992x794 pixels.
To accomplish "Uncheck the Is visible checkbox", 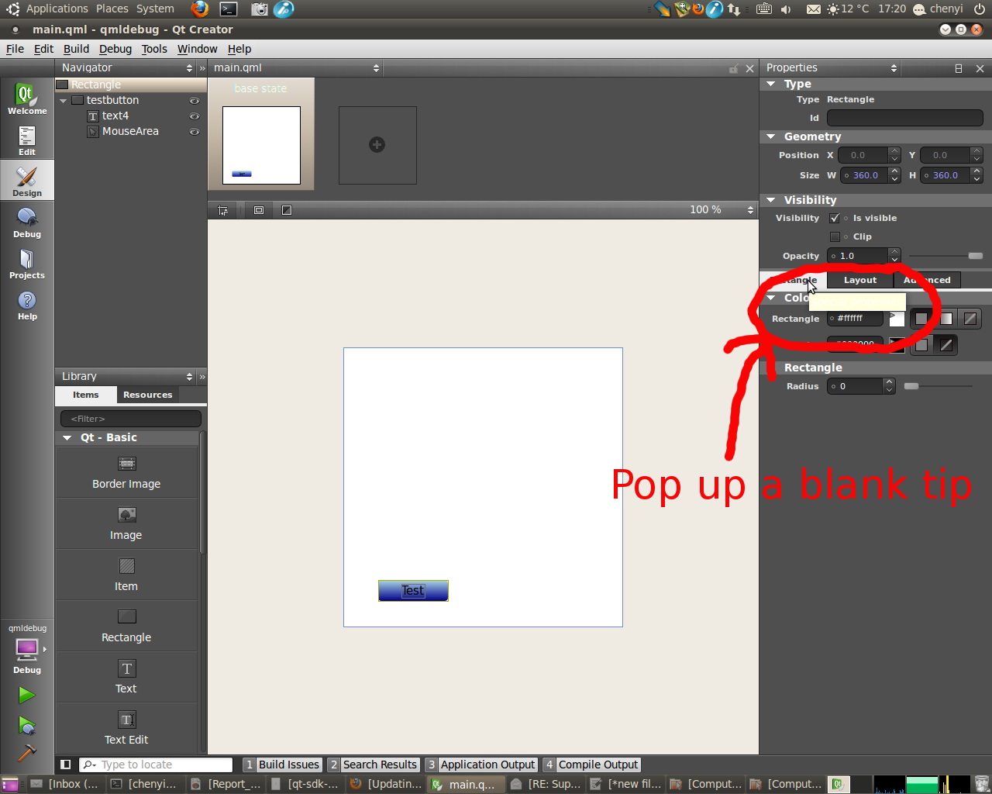I will pos(835,218).
